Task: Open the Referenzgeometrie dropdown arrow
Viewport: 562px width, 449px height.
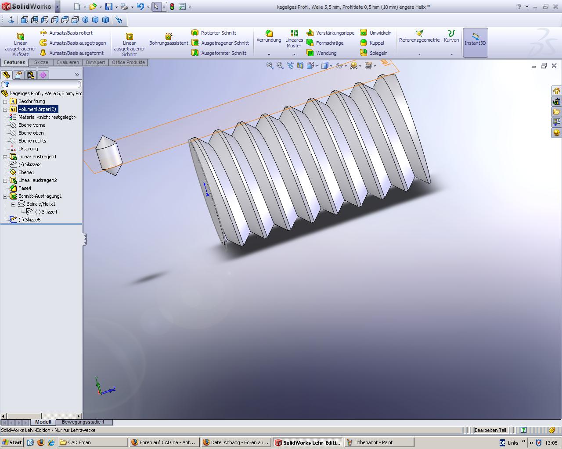Action: click(x=419, y=55)
